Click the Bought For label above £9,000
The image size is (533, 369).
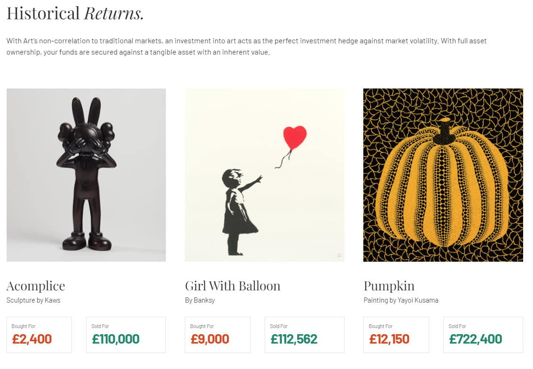202,326
